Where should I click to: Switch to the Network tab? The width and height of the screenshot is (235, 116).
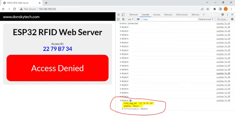[168, 14]
